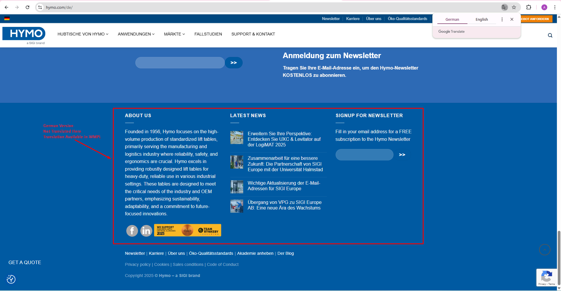Viewport: 561px width, 291px height.
Task: Reload the current page
Action: point(27,7)
